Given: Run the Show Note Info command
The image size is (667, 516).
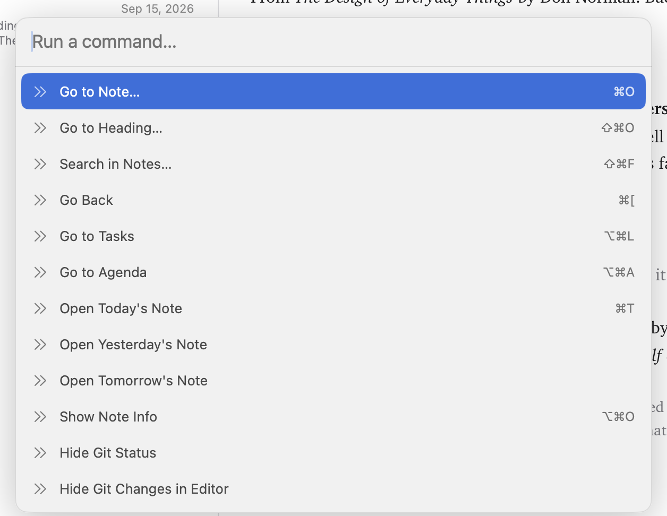Looking at the screenshot, I should tap(333, 416).
